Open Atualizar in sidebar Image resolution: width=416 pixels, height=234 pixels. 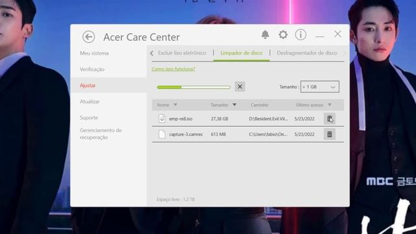click(90, 101)
